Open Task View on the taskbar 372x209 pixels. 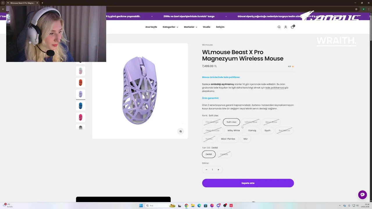[180, 206]
